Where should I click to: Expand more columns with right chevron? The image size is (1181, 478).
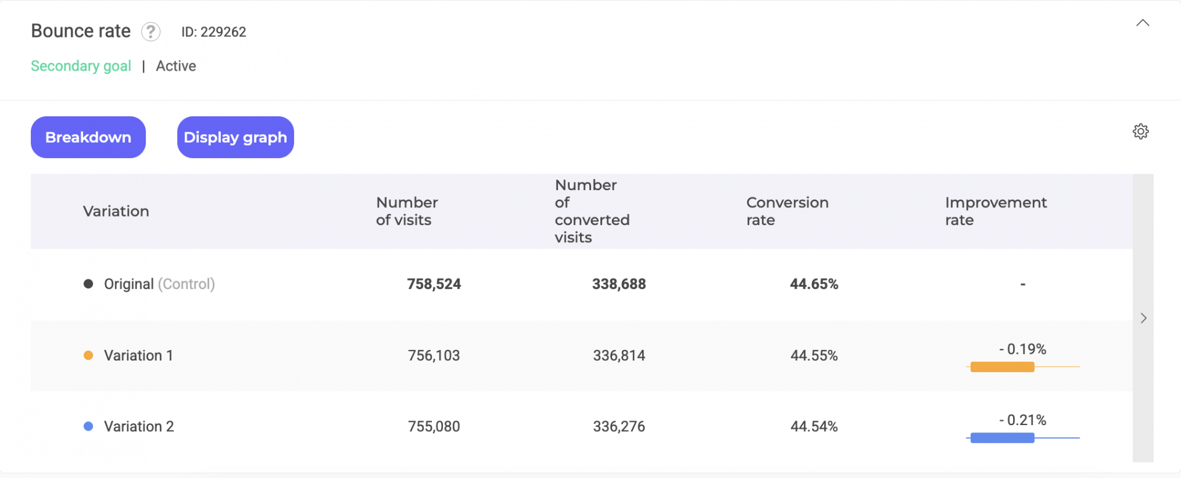pyautogui.click(x=1143, y=318)
